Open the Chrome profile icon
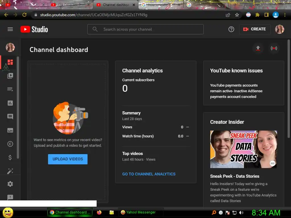 (276, 15)
